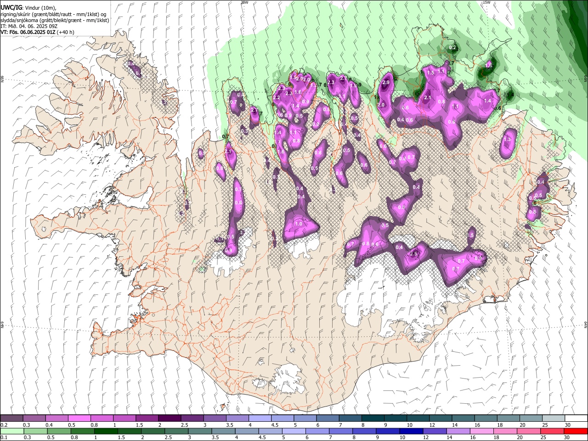Select the 'slydda/snjókoma' legend description line
This screenshot has height=441, width=588.
(55, 20)
